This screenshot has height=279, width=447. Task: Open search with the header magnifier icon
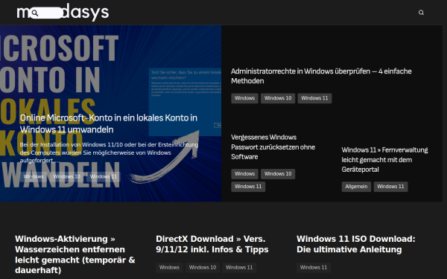421,13
